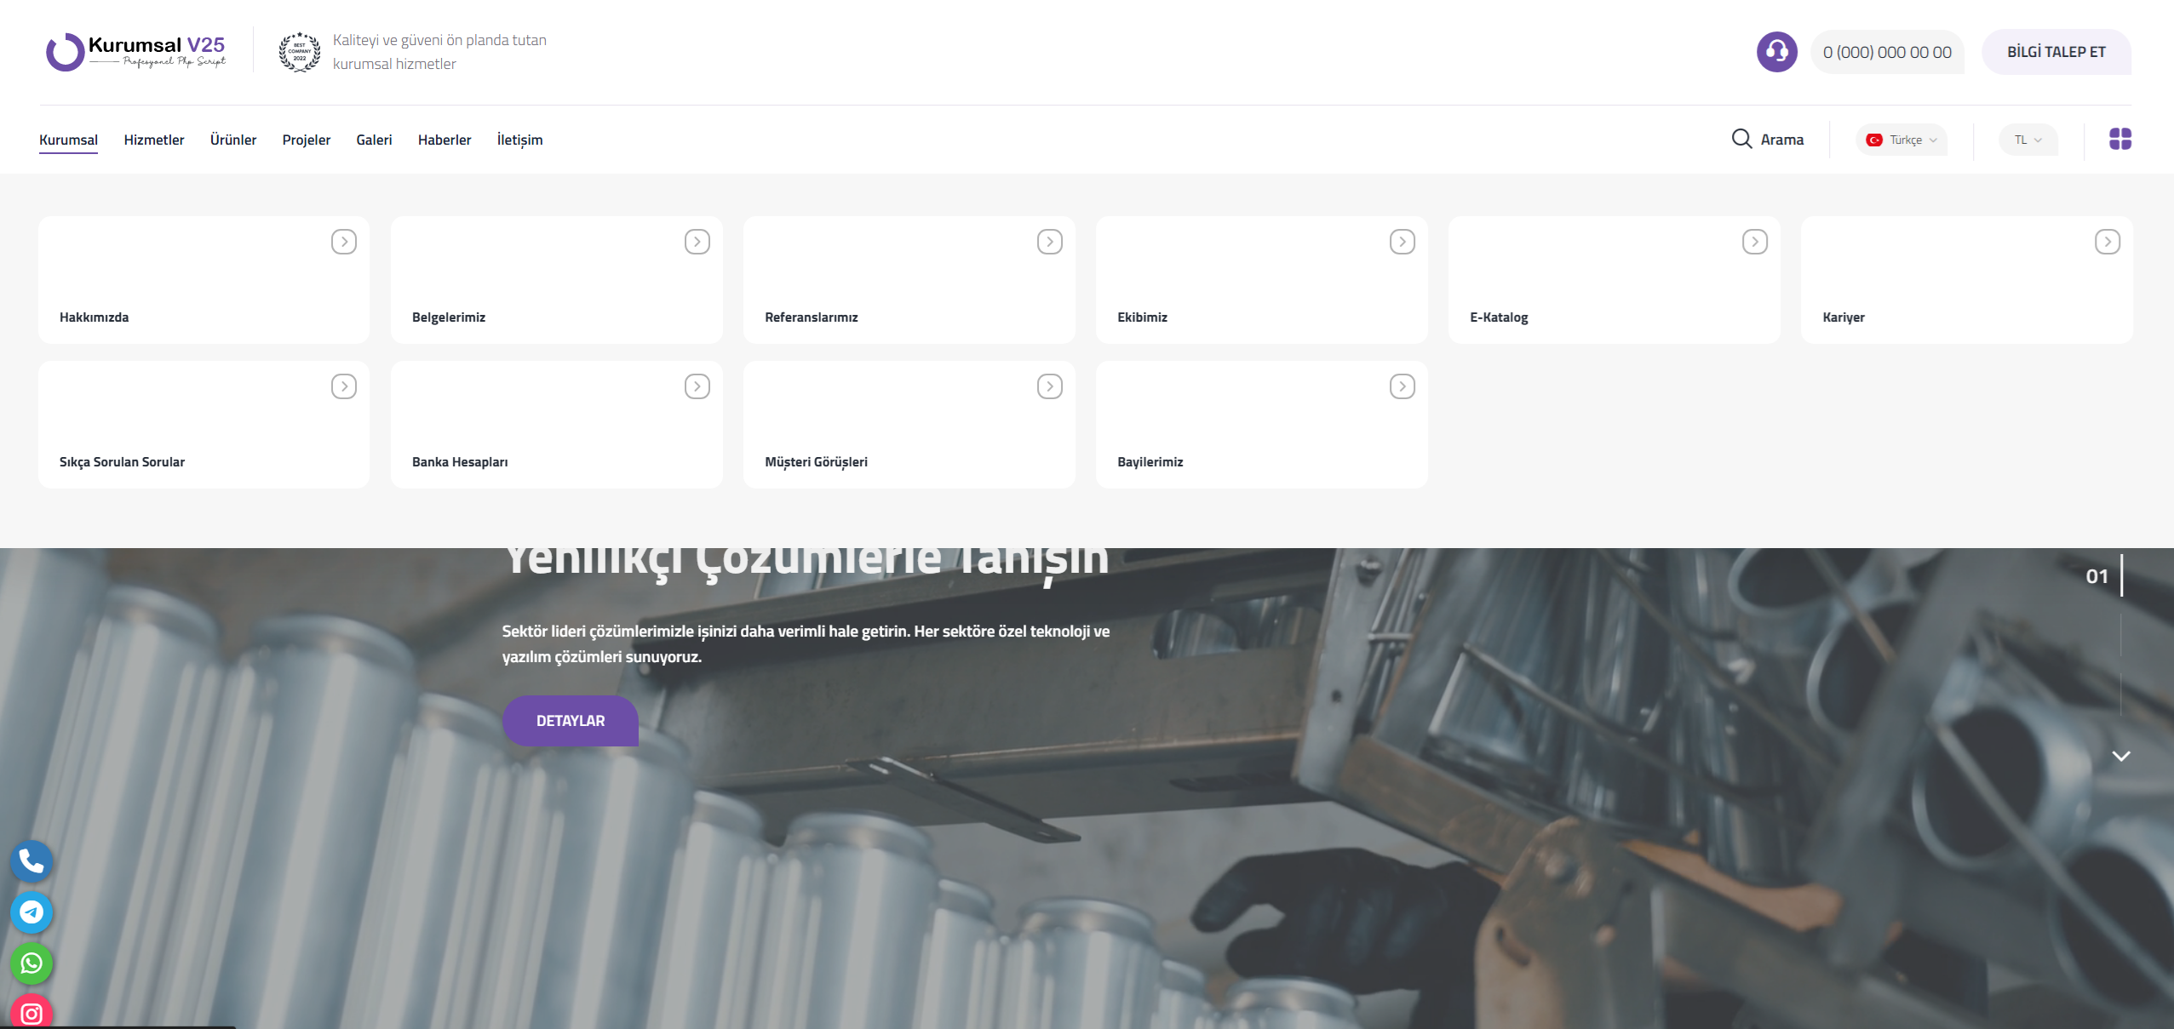2174x1029 pixels.
Task: Click the purple headset support icon
Action: [x=1776, y=52]
